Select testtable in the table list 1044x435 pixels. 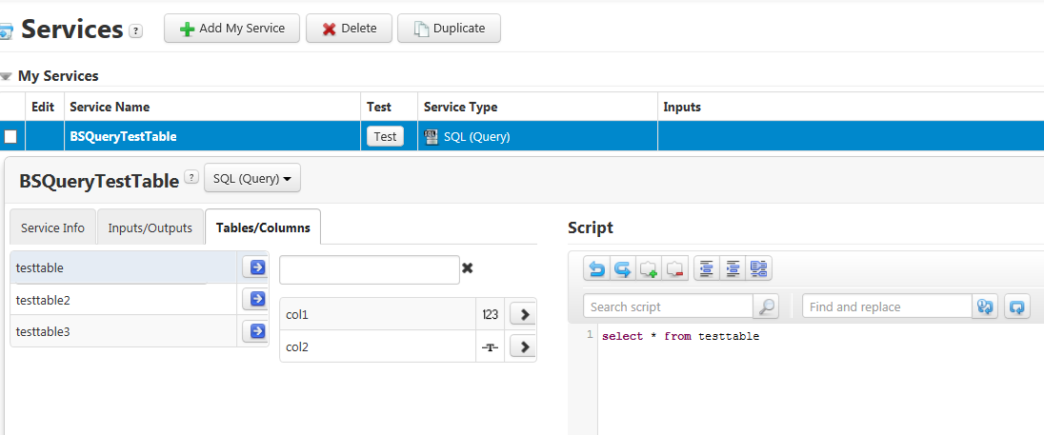pos(124,267)
